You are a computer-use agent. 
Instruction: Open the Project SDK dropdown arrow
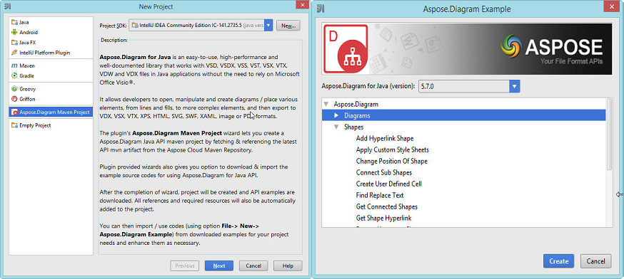click(x=268, y=26)
